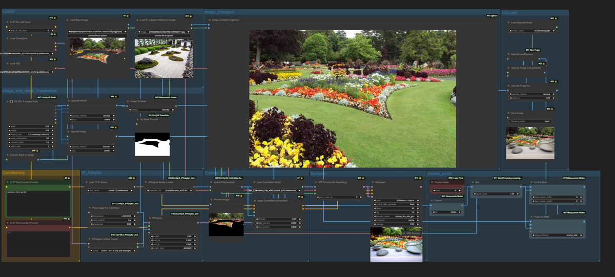Toggle swap_dimensions in CR SD1.5 Aspect Ratio
Screen dimensions: 615x277
pyautogui.click(x=31, y=138)
